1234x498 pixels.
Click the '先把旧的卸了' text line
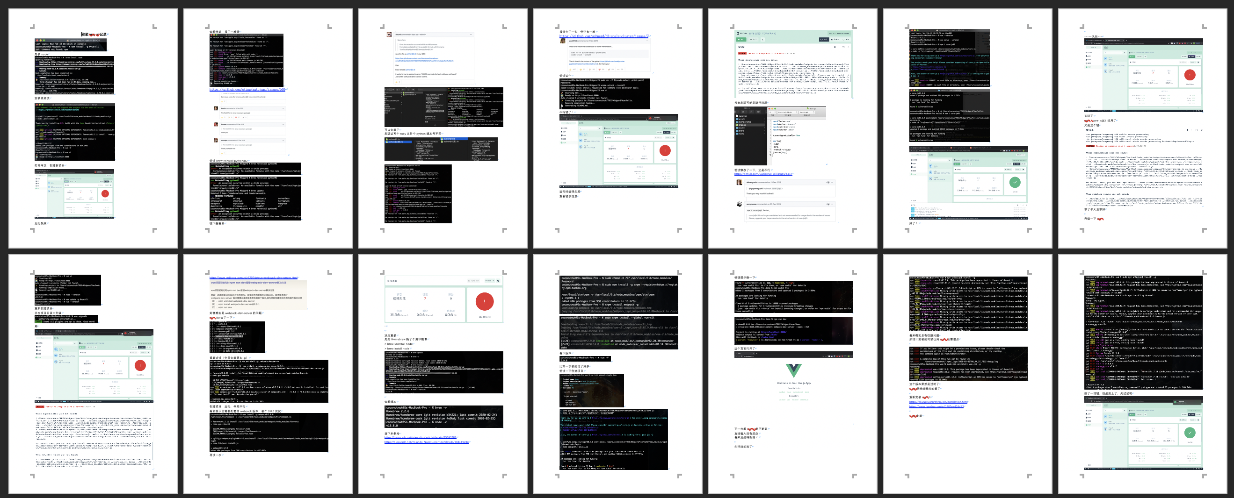click(x=743, y=447)
